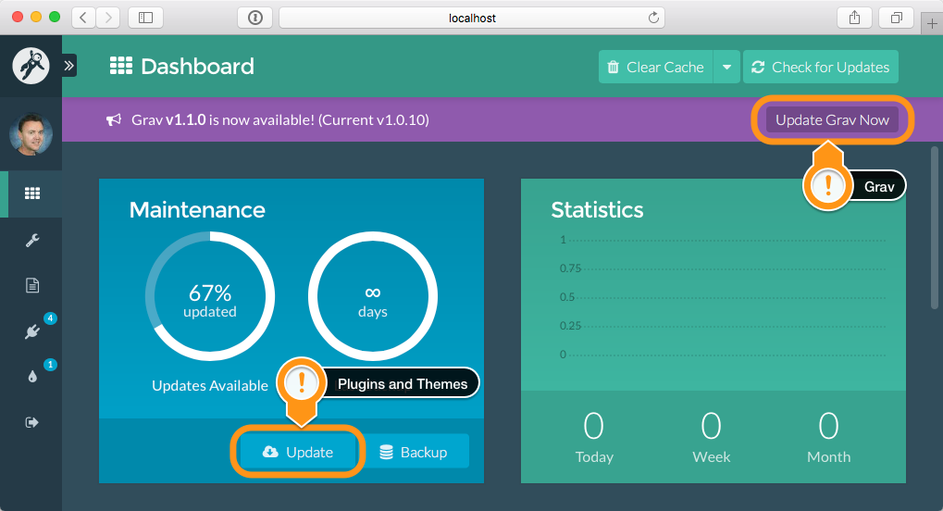943x511 pixels.
Task: Click the Safari forward button
Action: pyautogui.click(x=107, y=18)
